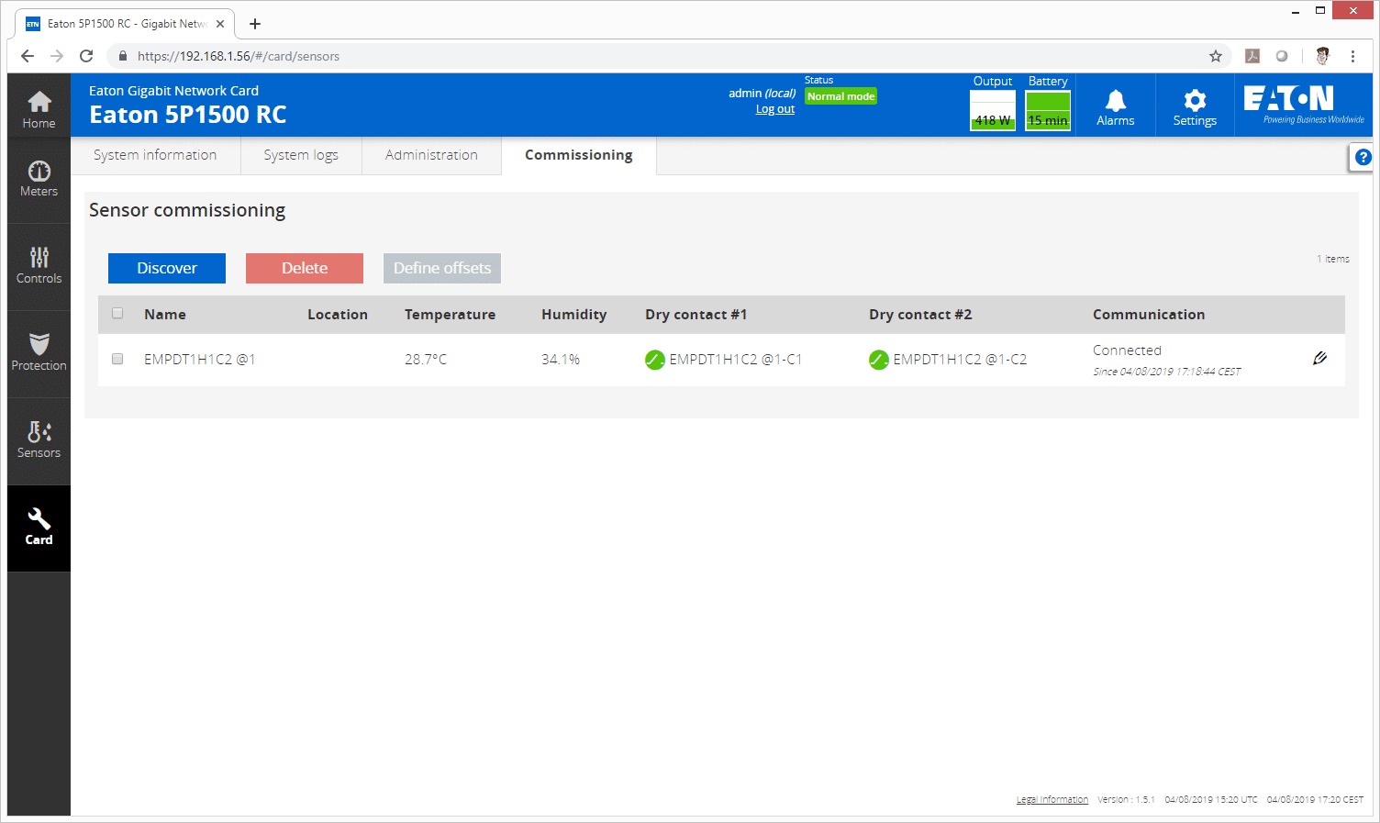
Task: Click the PDF extension icon in toolbar
Action: click(1252, 56)
